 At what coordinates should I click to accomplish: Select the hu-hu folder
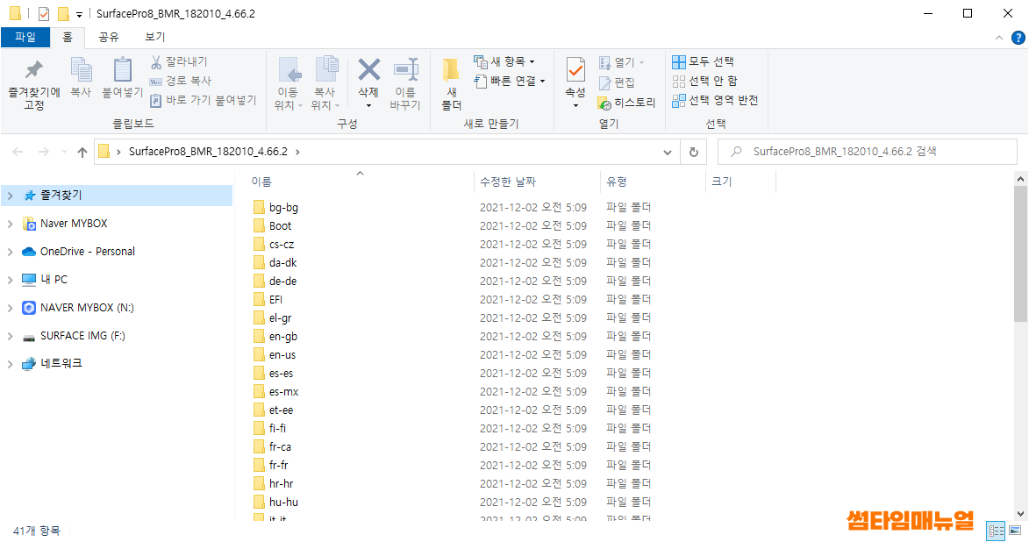[283, 502]
